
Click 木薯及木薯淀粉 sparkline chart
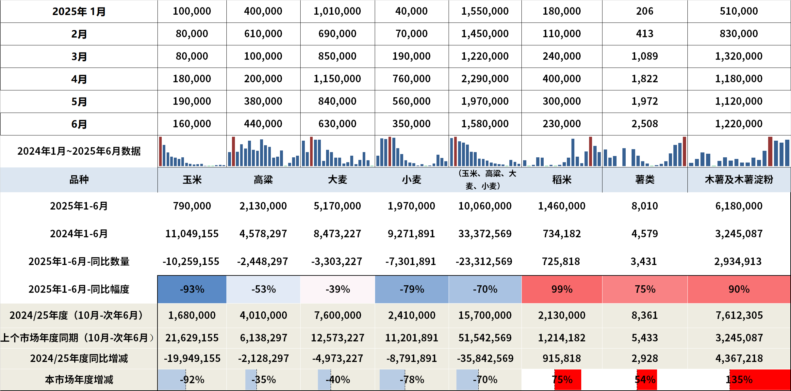(739, 151)
